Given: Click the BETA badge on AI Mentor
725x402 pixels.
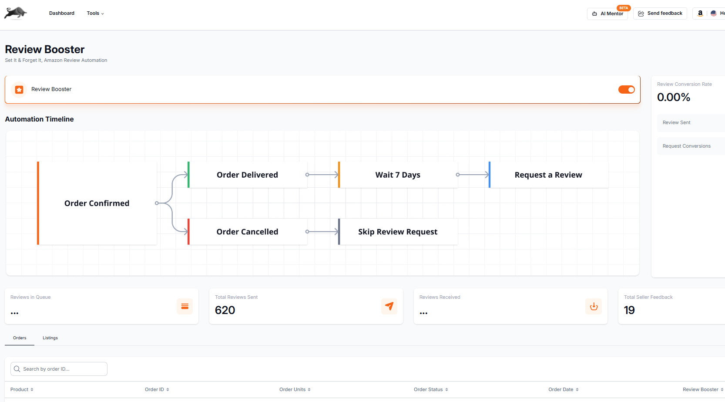Looking at the screenshot, I should [x=624, y=8].
